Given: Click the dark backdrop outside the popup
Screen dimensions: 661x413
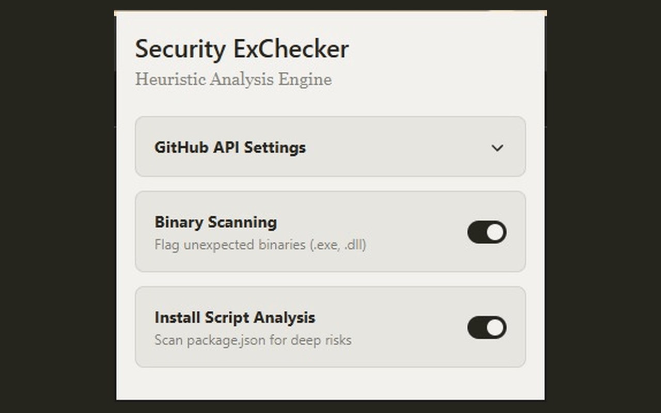Looking at the screenshot, I should pyautogui.click(x=57, y=206).
